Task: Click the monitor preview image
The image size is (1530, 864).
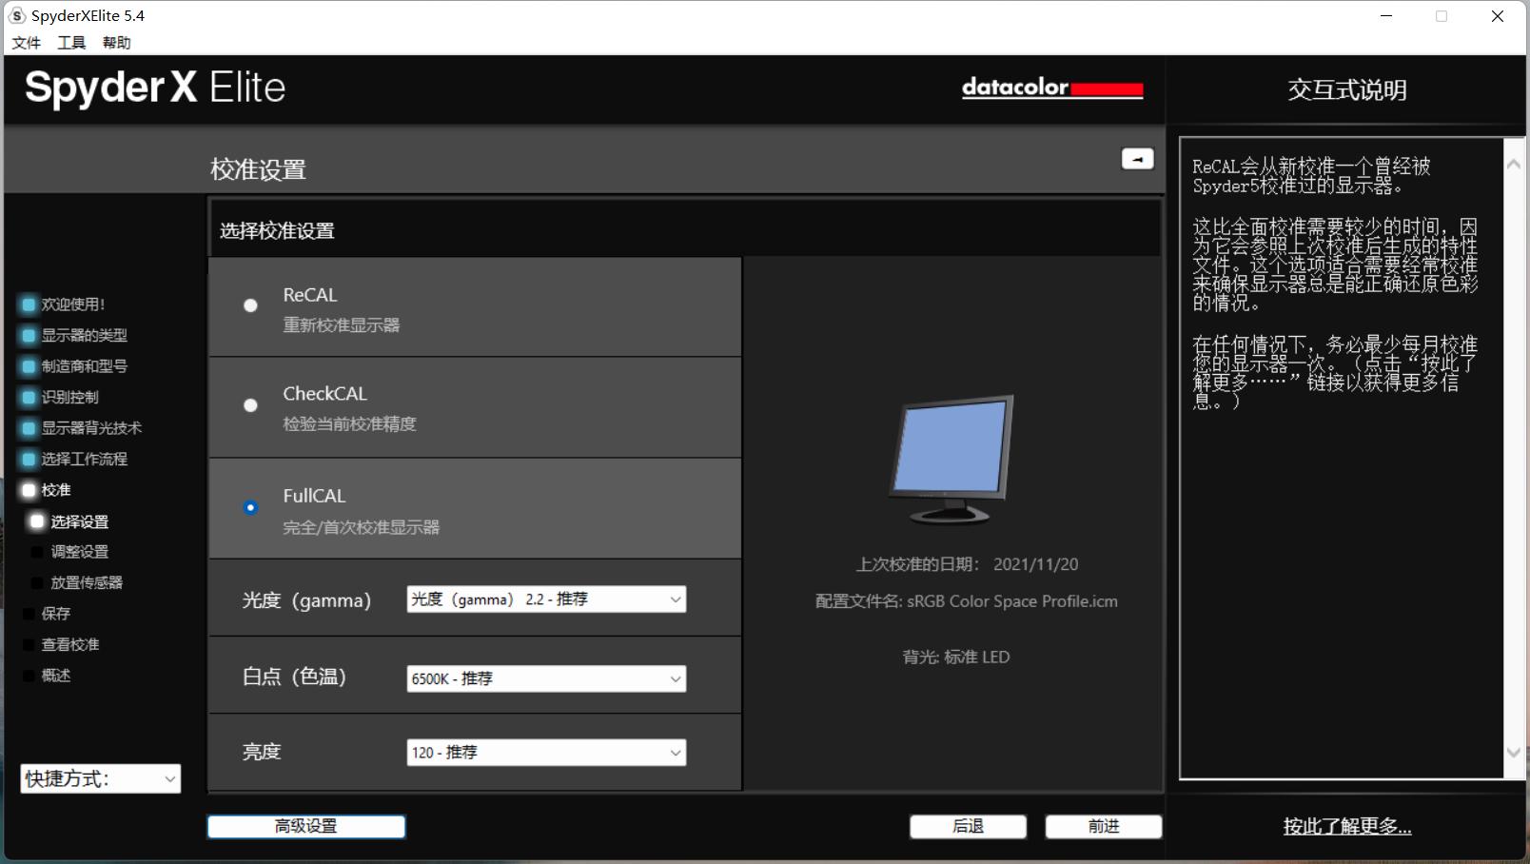Action: tap(952, 459)
